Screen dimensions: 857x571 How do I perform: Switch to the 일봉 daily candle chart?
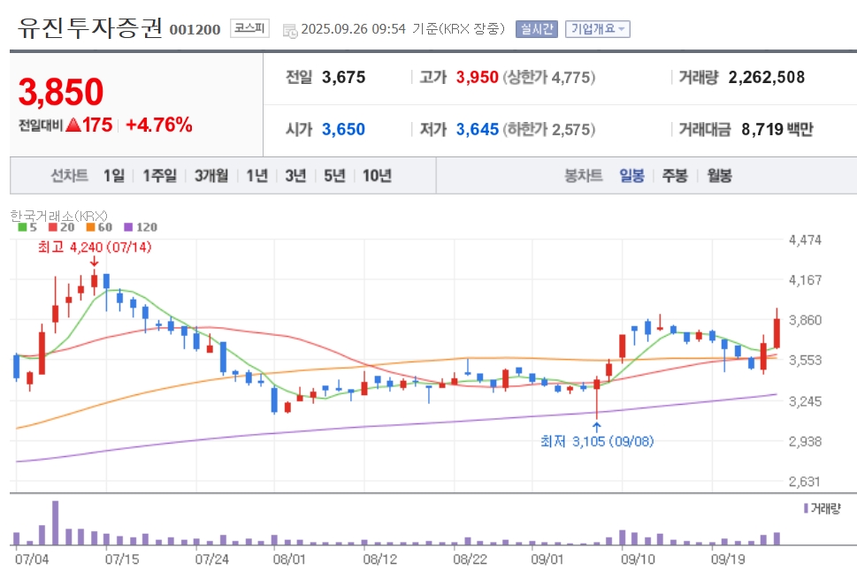click(x=631, y=175)
